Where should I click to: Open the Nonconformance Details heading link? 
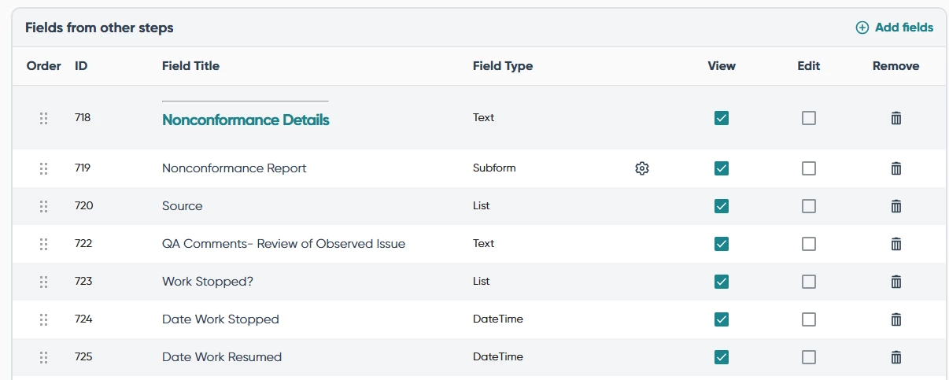coord(246,120)
